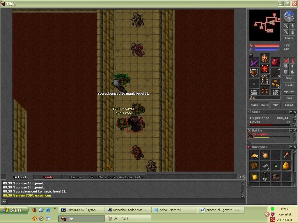Select the red armor slot
The width and height of the screenshot is (298, 223).
tap(265, 69)
